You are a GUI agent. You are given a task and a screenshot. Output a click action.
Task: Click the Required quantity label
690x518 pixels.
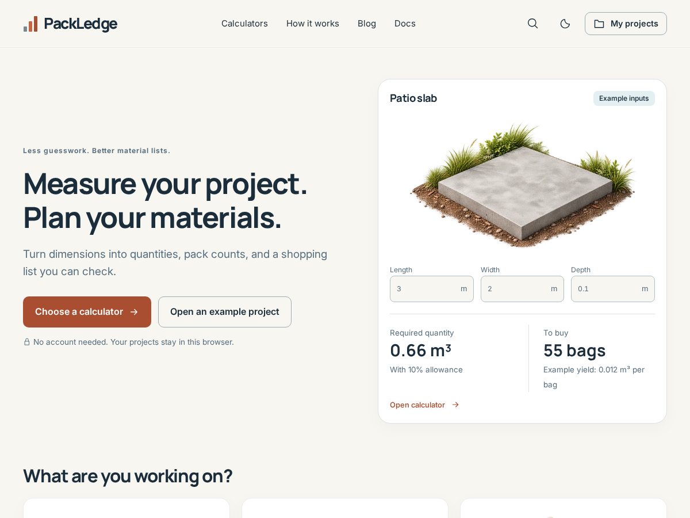pos(422,333)
